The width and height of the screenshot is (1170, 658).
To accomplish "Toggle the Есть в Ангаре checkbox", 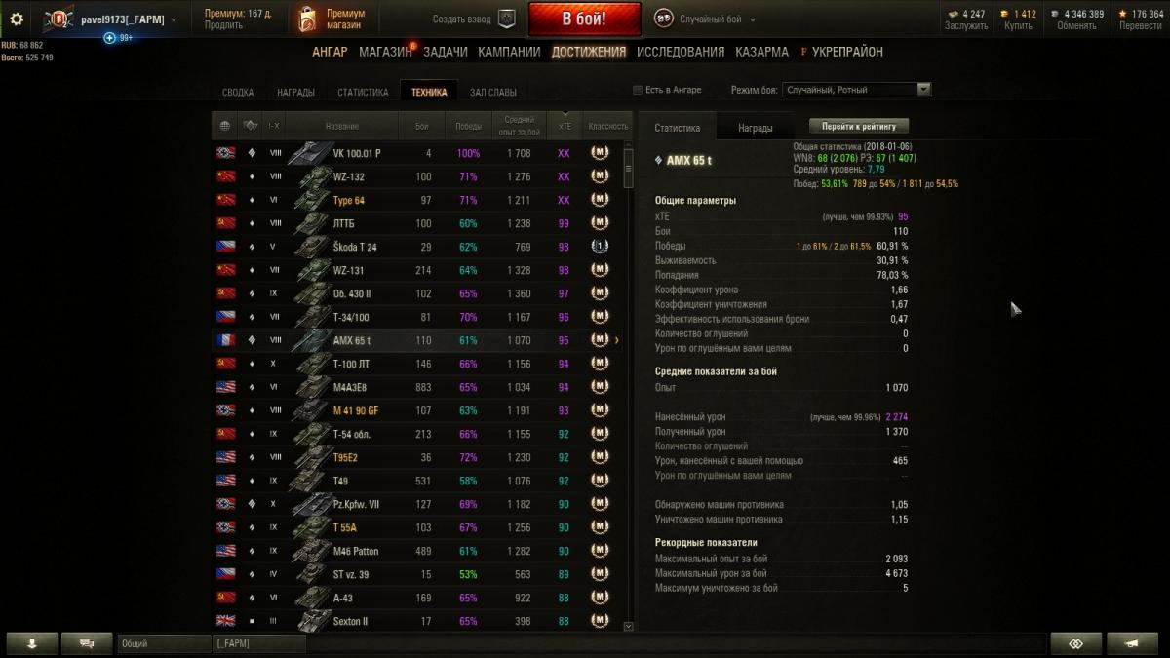I will (638, 90).
